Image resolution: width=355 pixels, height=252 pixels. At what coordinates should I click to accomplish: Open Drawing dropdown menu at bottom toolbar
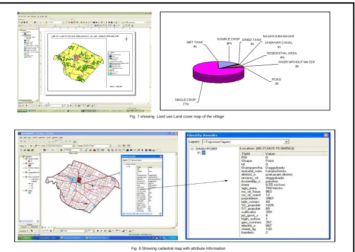pyautogui.click(x=24, y=231)
